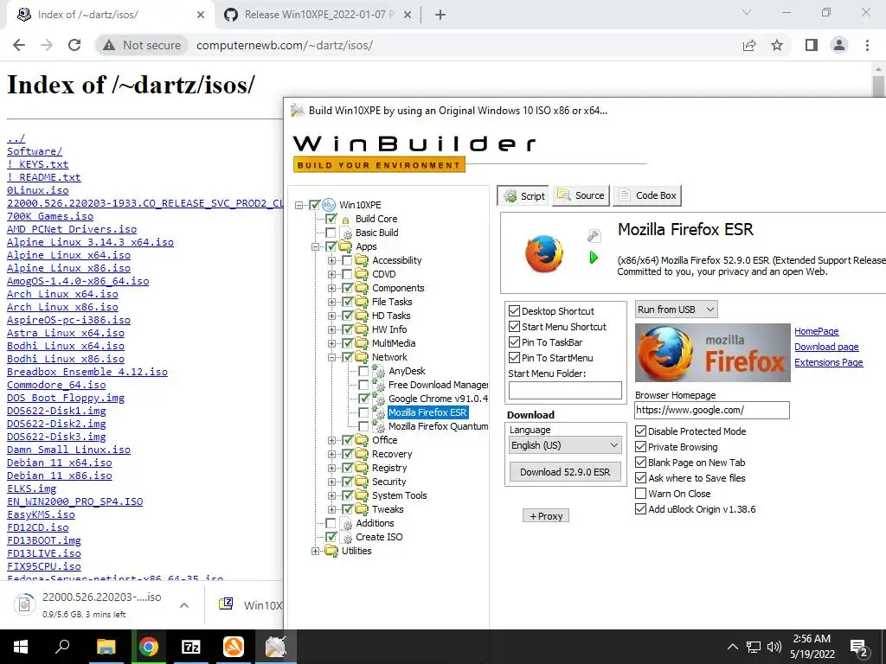Screen dimensions: 886x664
Task: Open the Extensions Page link
Action: 828,362
